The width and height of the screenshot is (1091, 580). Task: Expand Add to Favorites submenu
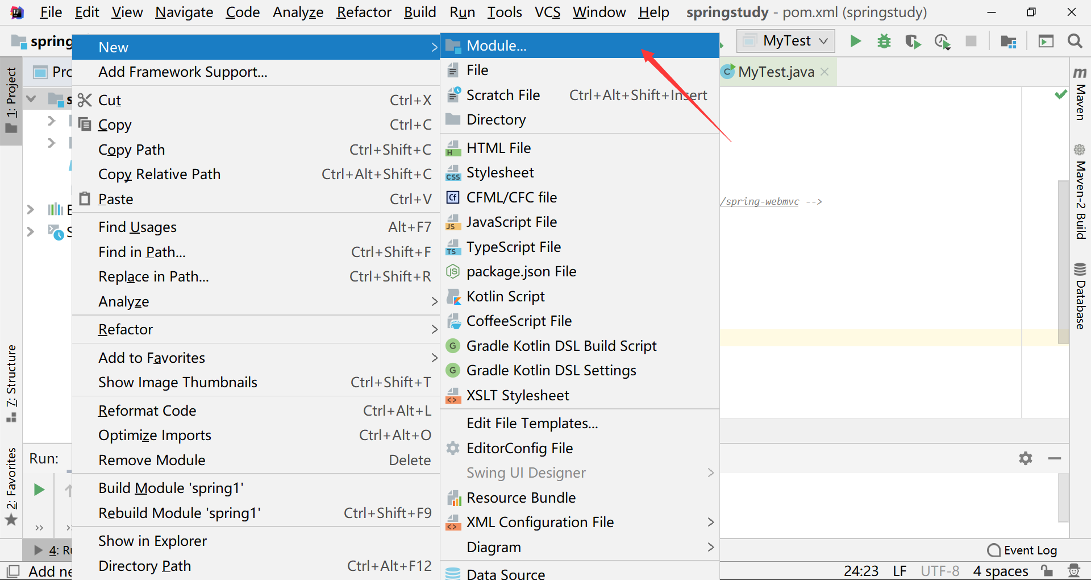[256, 358]
